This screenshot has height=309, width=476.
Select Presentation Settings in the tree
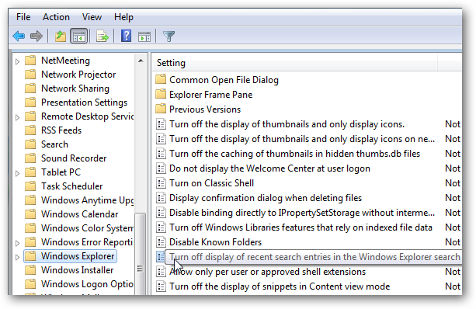pyautogui.click(x=84, y=102)
